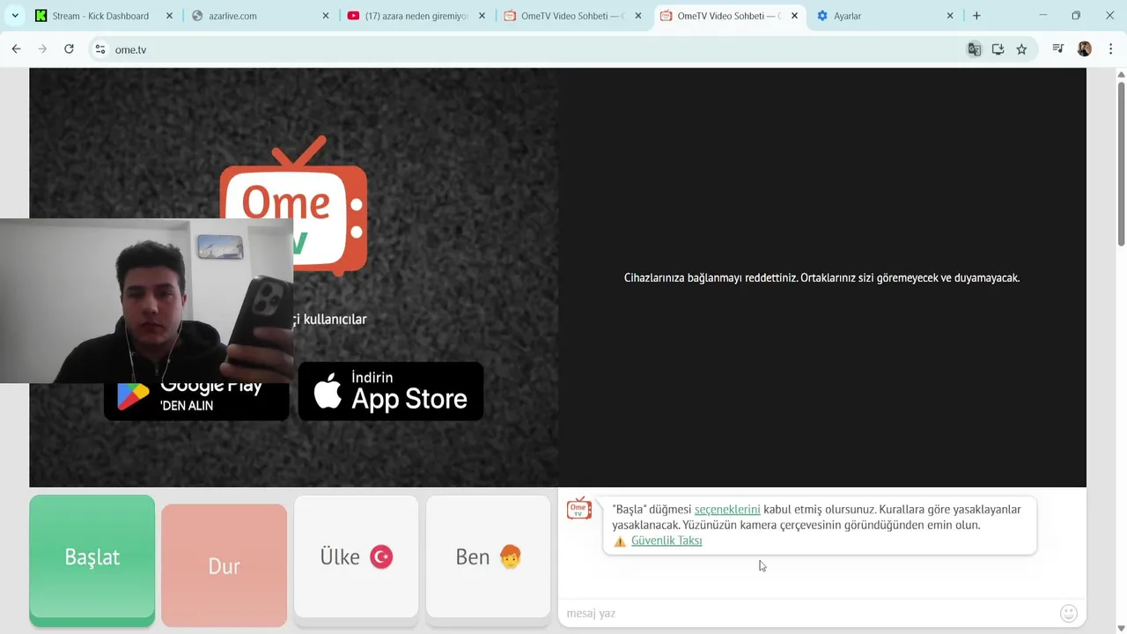Viewport: 1127px width, 634px height.
Task: Go forward to next page
Action: pos(42,49)
